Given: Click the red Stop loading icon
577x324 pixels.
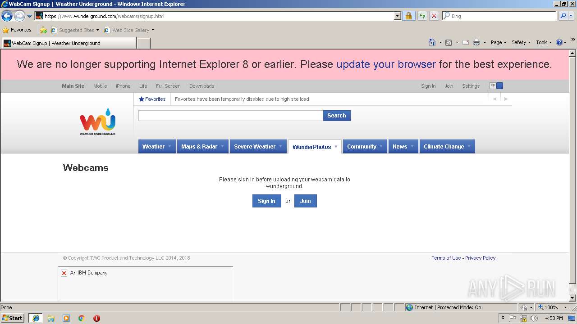Looking at the screenshot, I should tap(434, 16).
